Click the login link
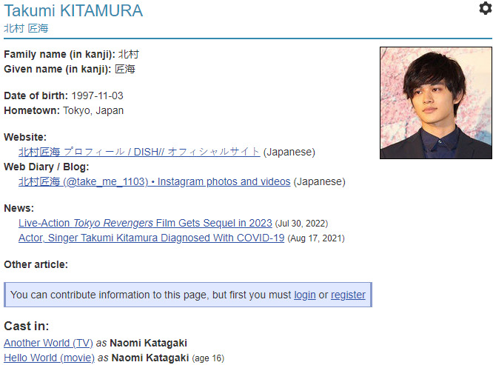 click(x=304, y=295)
